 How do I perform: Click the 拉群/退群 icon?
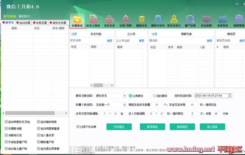pos(126,19)
